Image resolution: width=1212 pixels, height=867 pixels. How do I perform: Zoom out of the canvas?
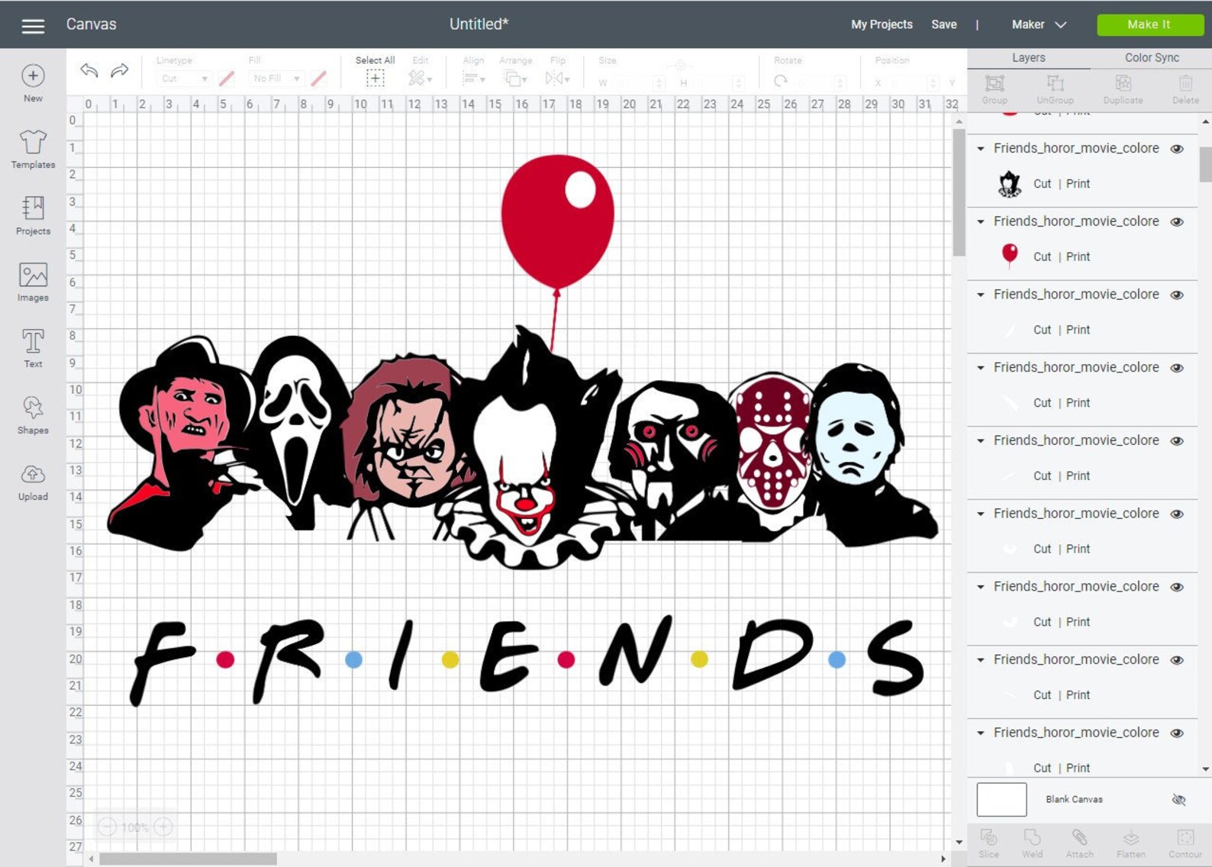coord(107,827)
